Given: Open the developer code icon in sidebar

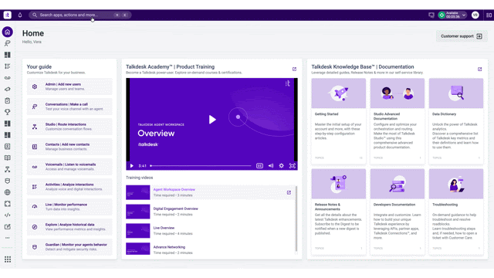Looking at the screenshot, I should (x=8, y=215).
